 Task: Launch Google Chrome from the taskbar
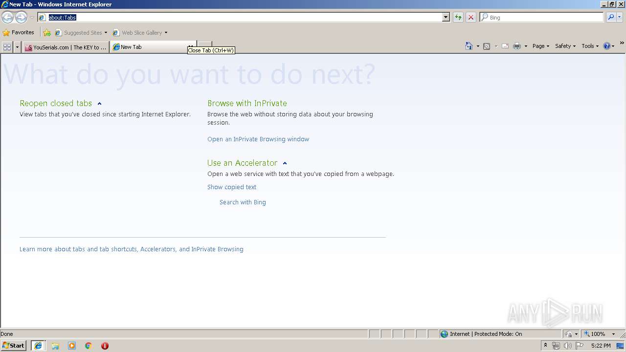tap(89, 346)
